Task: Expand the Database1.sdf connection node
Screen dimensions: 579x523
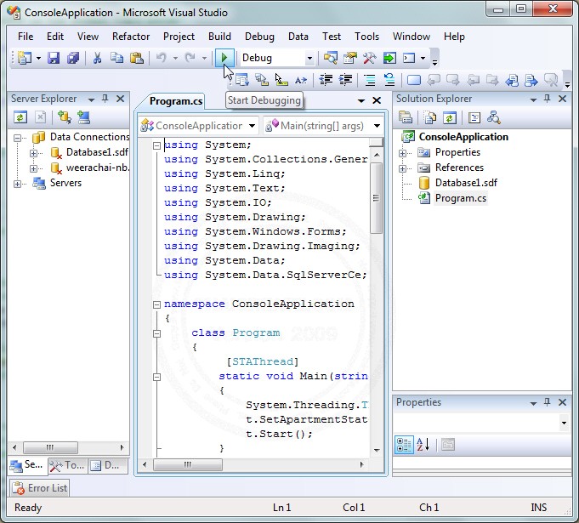Action: (x=34, y=153)
